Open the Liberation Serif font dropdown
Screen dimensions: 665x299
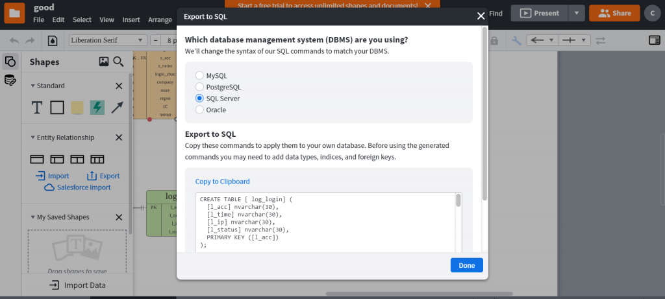[x=108, y=40]
